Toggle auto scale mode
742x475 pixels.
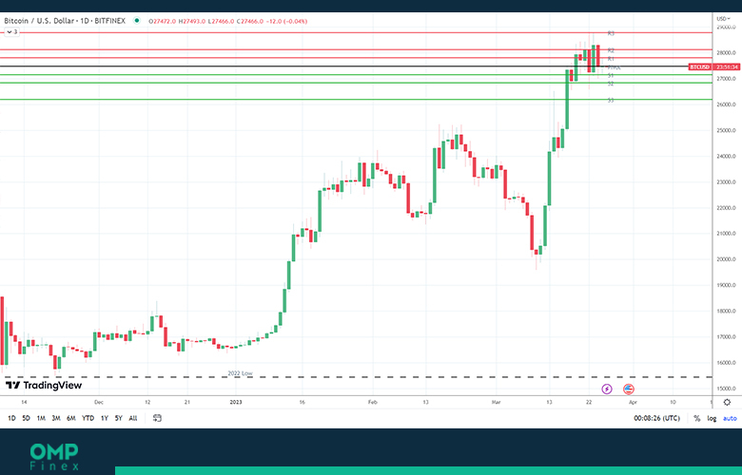[x=730, y=418]
